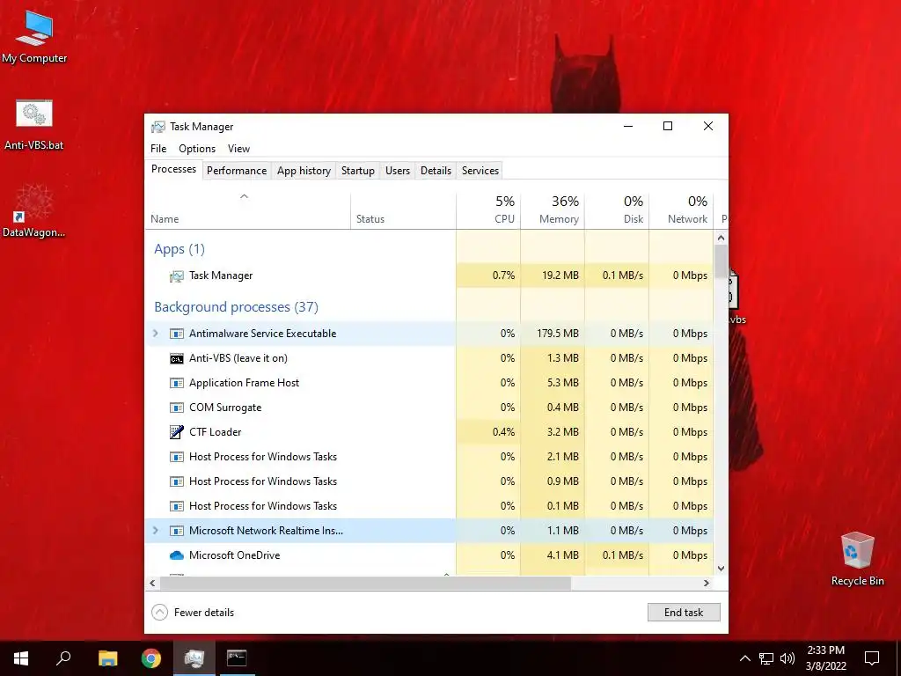Open the Windows Start menu
Image resolution: width=901 pixels, height=676 pixels.
pyautogui.click(x=21, y=658)
